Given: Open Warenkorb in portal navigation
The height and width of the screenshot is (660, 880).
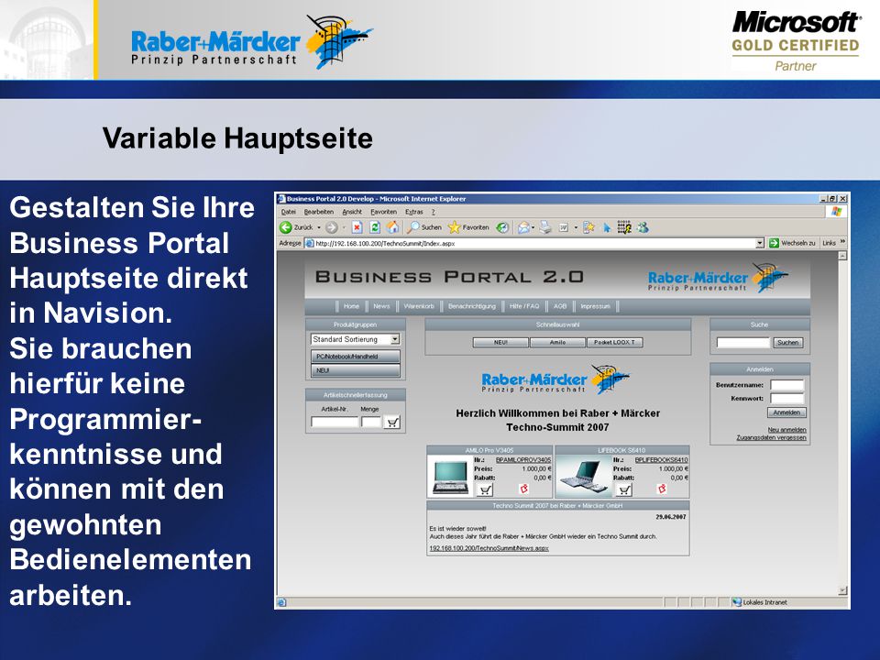Looking at the screenshot, I should [419, 306].
